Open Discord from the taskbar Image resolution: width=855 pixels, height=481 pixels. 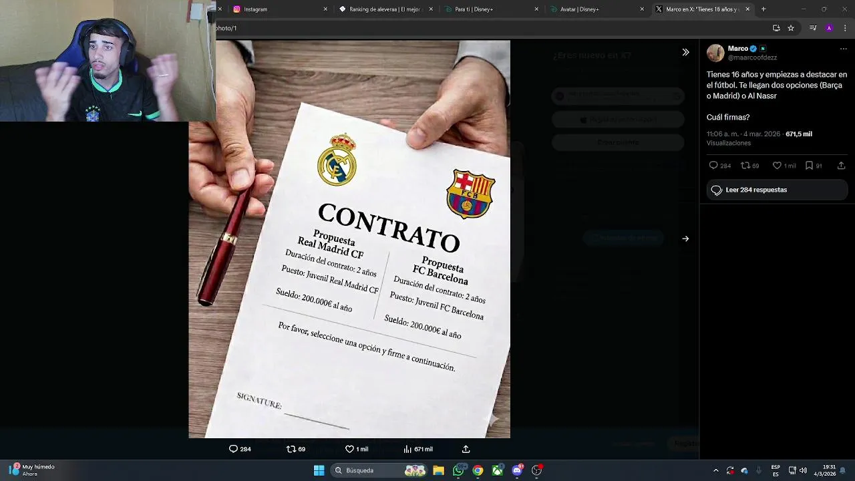pos(517,470)
